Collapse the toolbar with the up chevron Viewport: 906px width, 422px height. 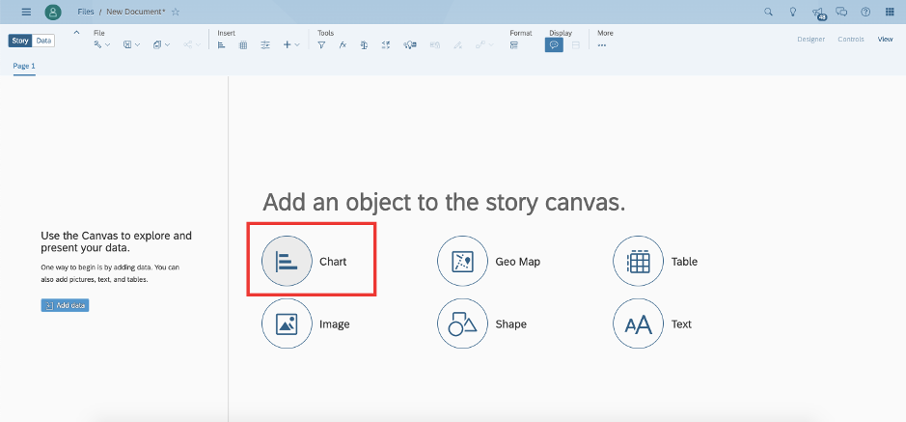pos(77,33)
